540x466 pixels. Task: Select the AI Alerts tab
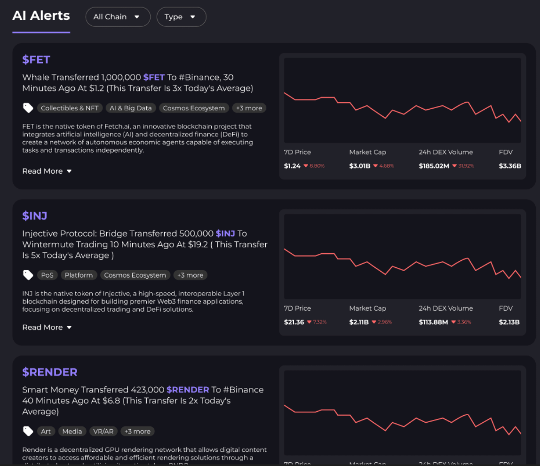point(41,16)
